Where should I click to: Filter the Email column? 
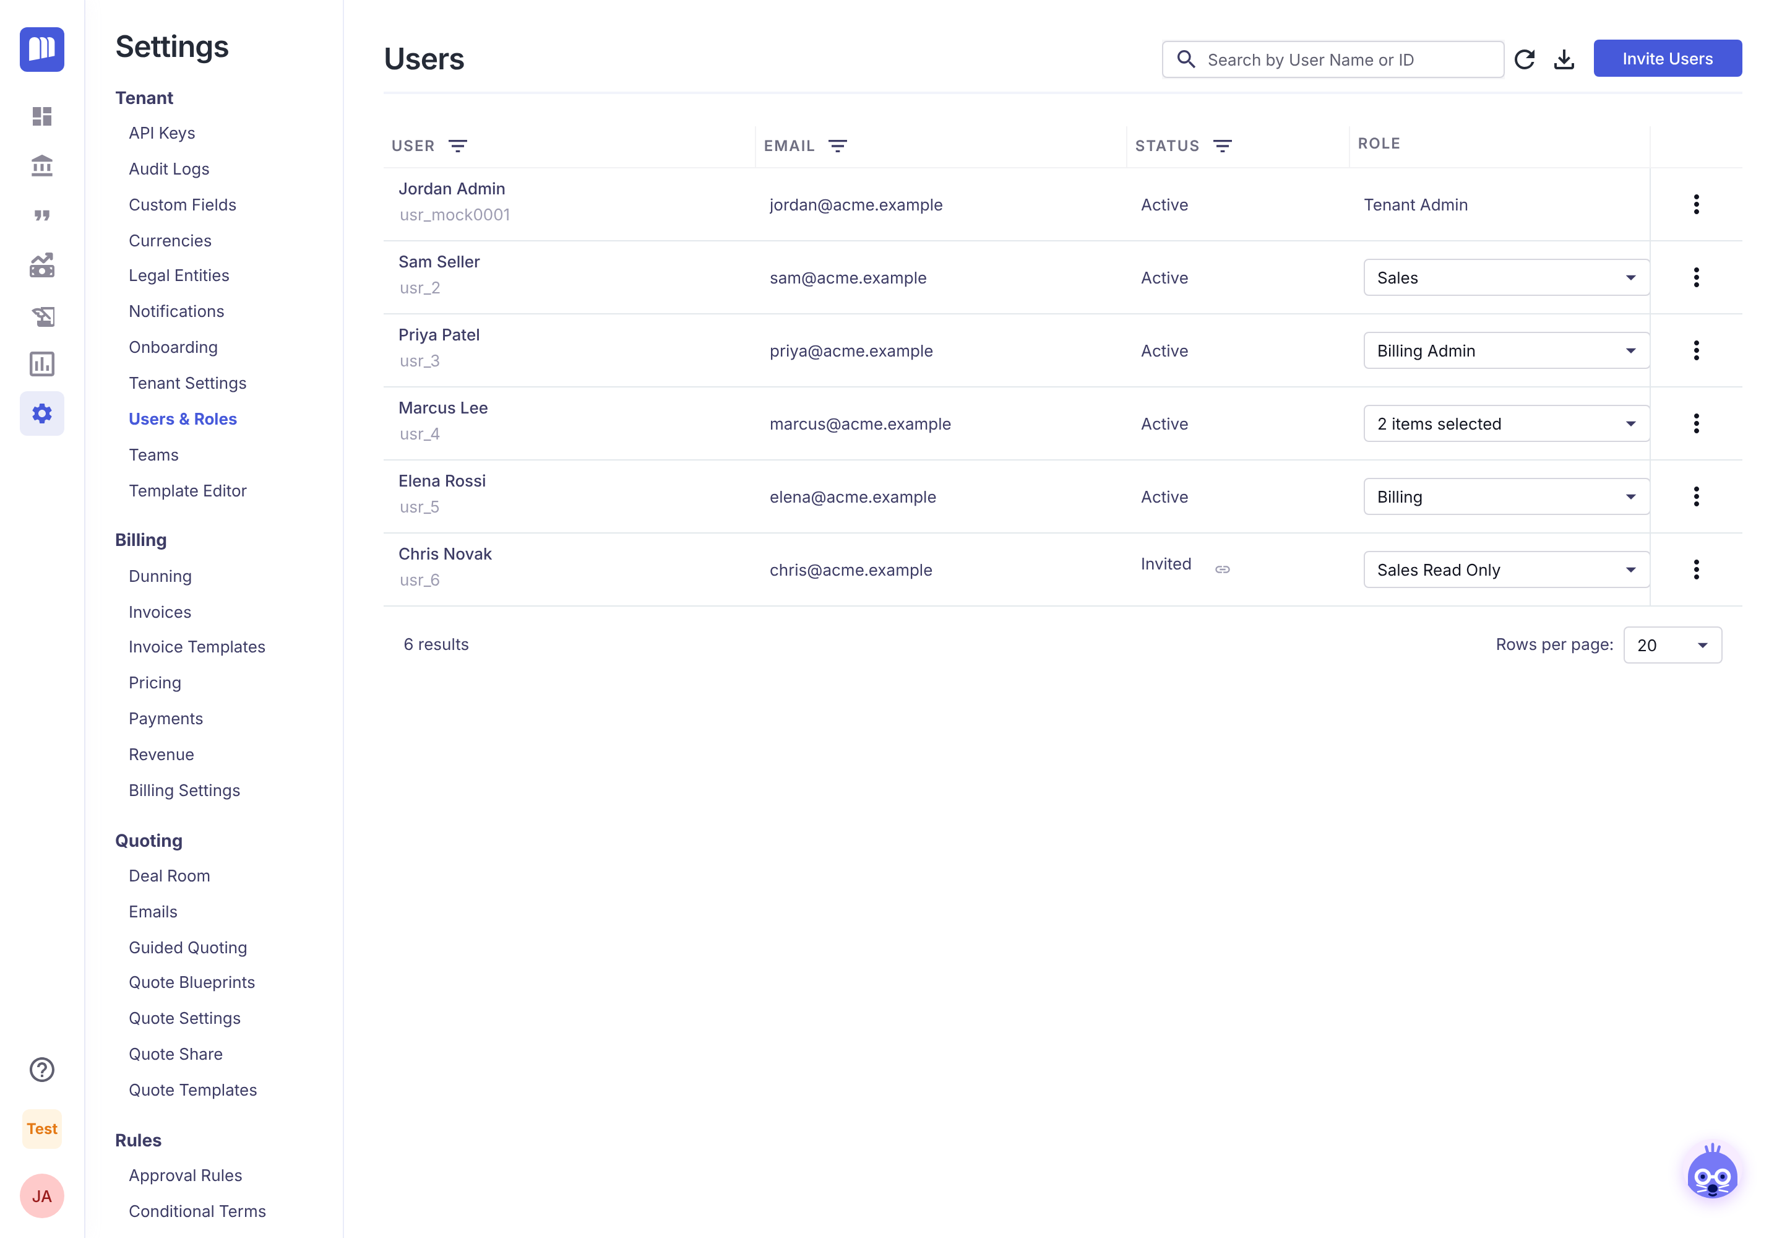coord(838,146)
